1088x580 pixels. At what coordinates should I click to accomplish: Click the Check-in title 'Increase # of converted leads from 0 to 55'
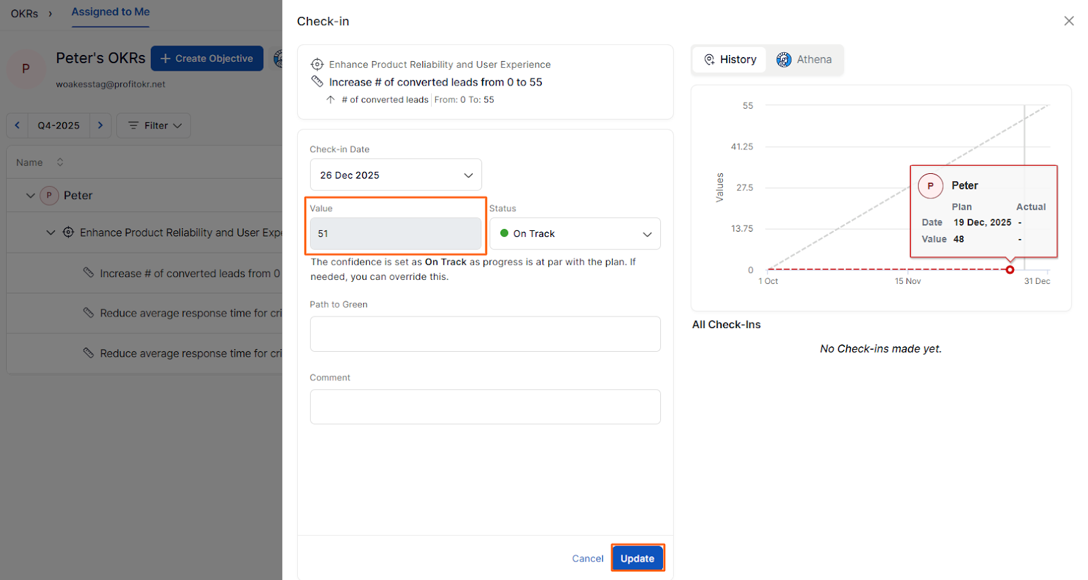click(x=436, y=82)
